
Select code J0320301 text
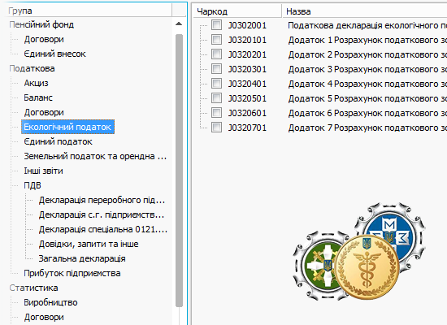247,69
